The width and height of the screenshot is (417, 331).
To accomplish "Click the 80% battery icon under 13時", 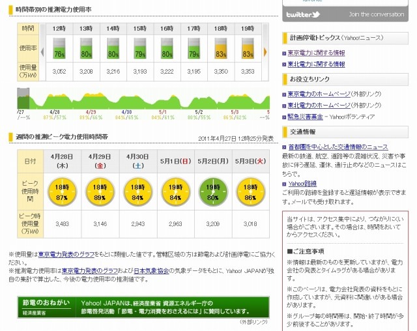I will coord(86,48).
